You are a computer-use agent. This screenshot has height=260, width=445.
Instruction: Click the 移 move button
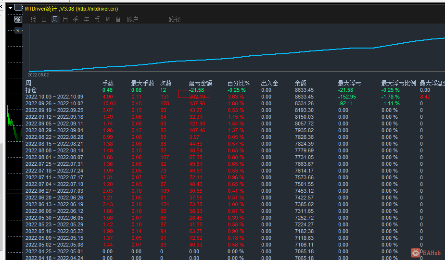[x=18, y=19]
